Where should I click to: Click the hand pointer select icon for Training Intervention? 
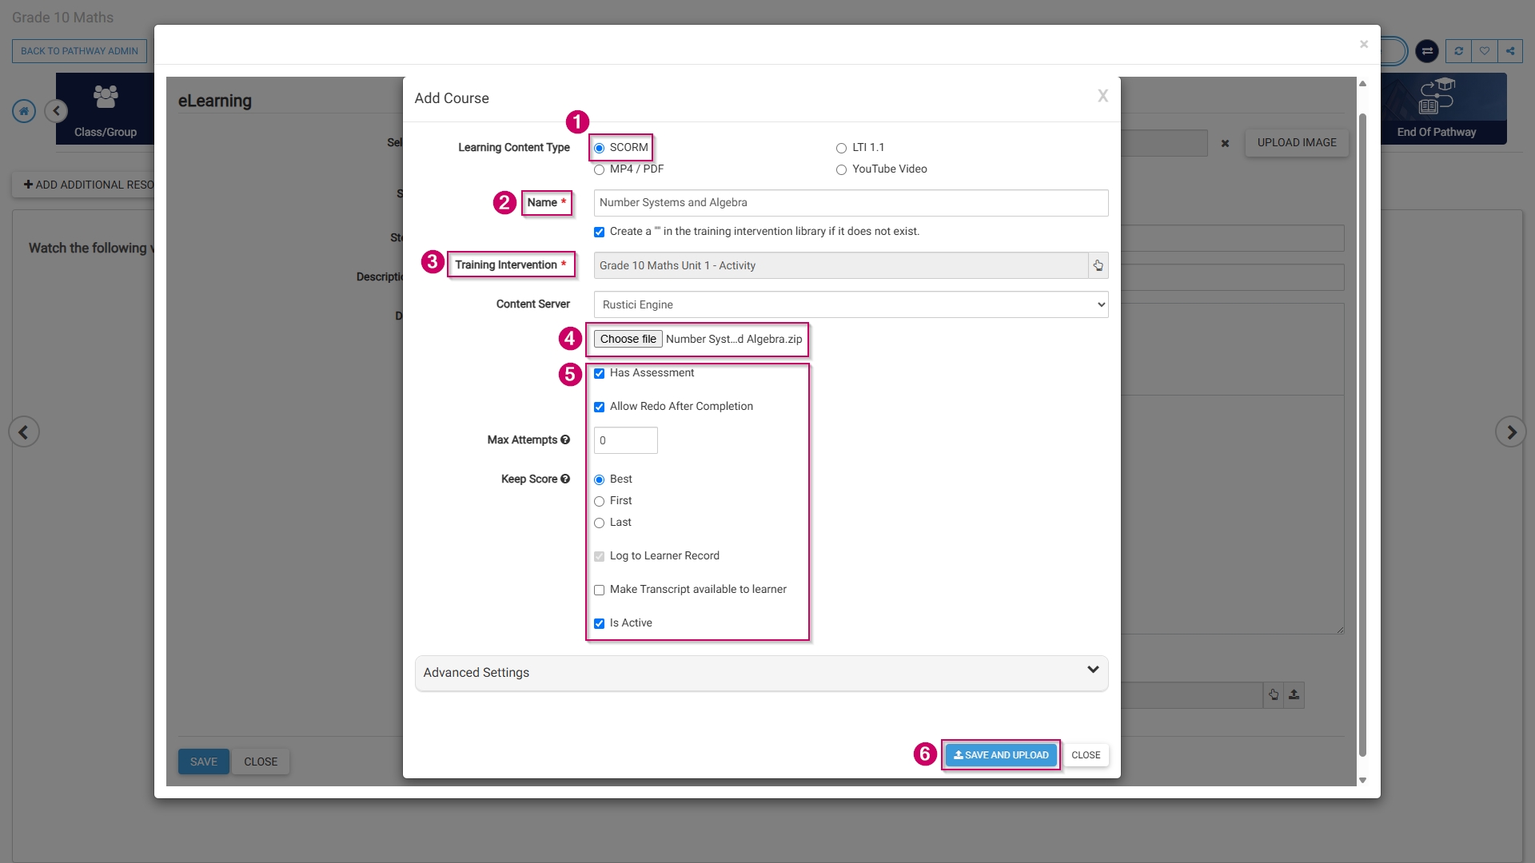click(1098, 265)
